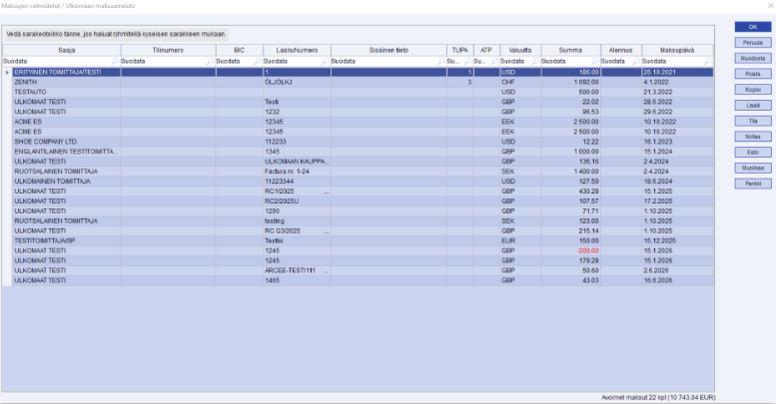Click the magnifier icon in the ATP filter
This screenshot has width=776, height=404.
point(494,61)
